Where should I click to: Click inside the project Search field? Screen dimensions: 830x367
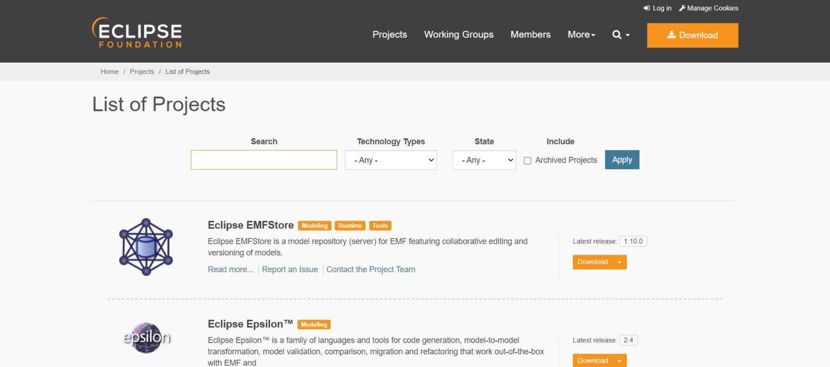point(263,160)
